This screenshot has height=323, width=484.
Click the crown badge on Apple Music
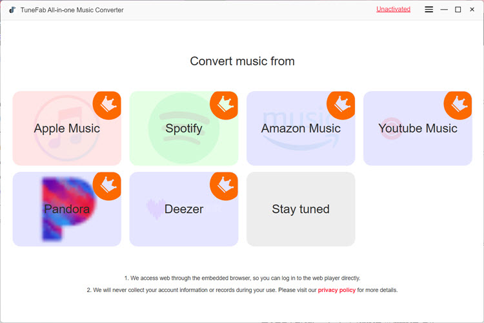(107, 105)
